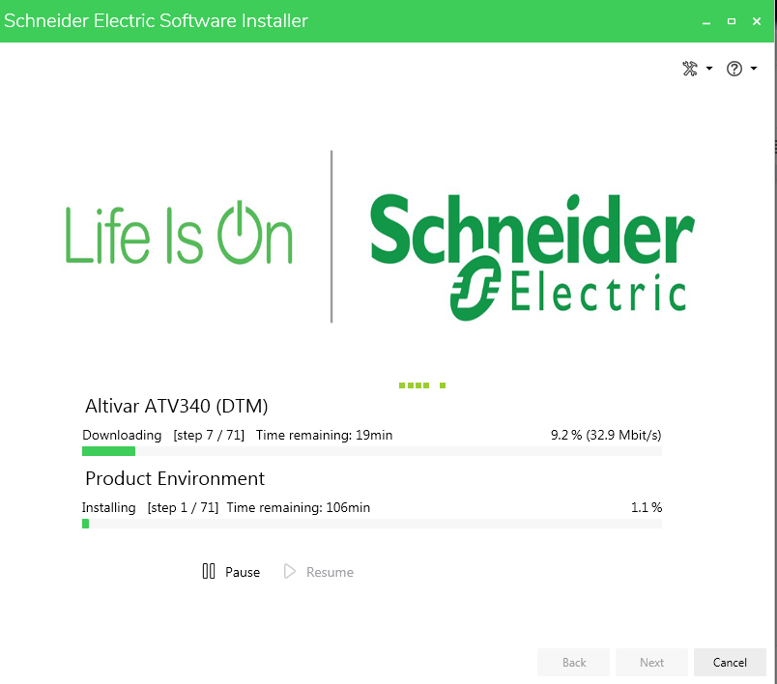Click 'Time remaining: 19min' text
The width and height of the screenshot is (777, 684).
click(324, 435)
